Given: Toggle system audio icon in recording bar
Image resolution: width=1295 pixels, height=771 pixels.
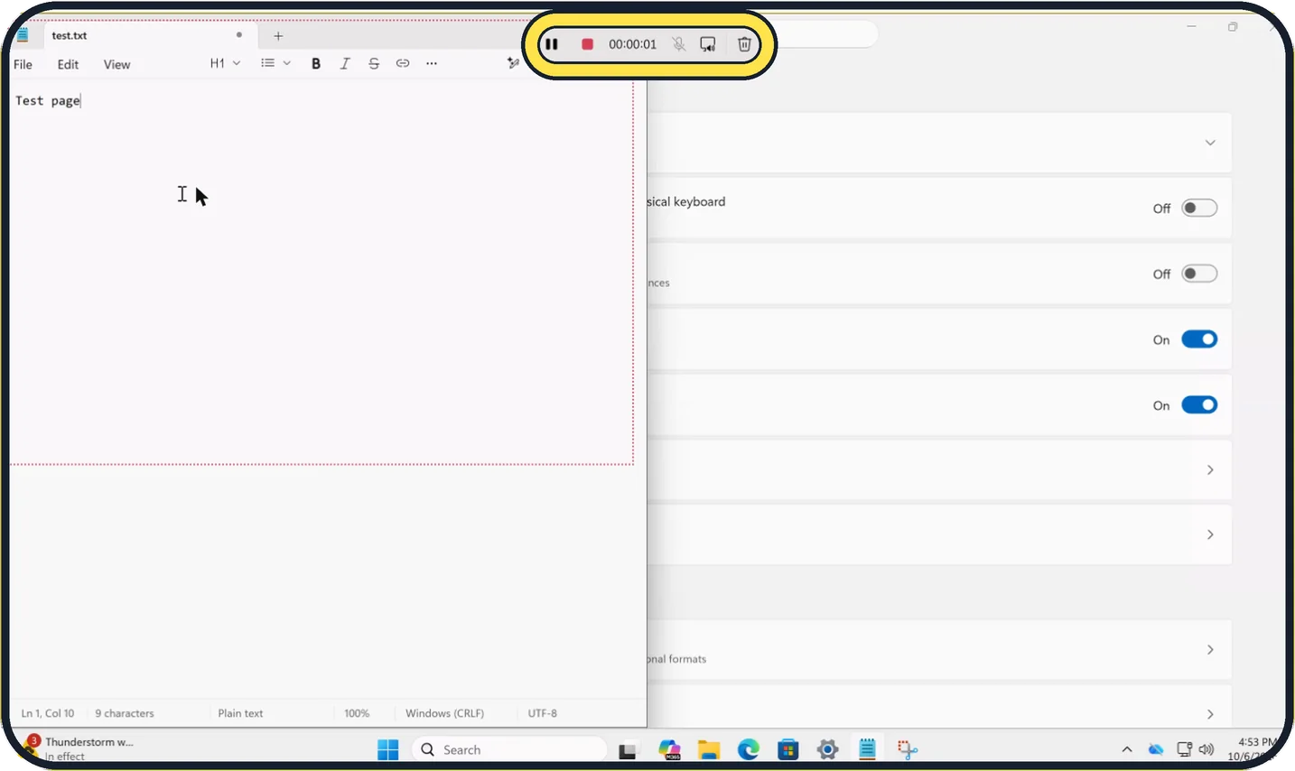Looking at the screenshot, I should coord(708,44).
